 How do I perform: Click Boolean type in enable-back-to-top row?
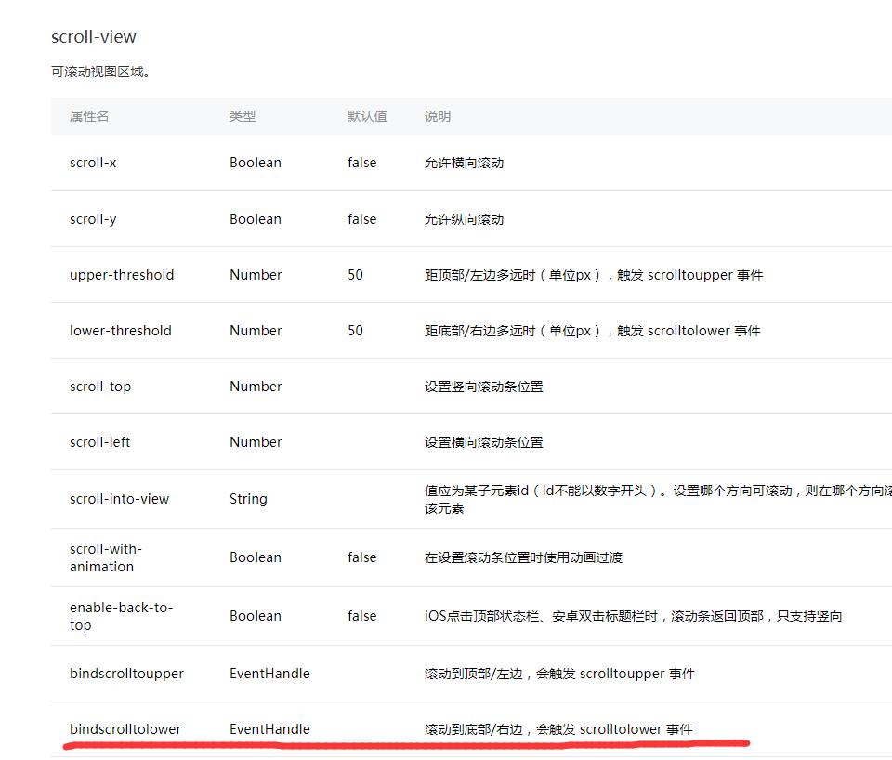256,616
